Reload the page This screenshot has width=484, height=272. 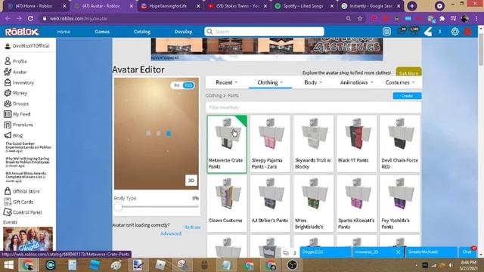(x=30, y=18)
